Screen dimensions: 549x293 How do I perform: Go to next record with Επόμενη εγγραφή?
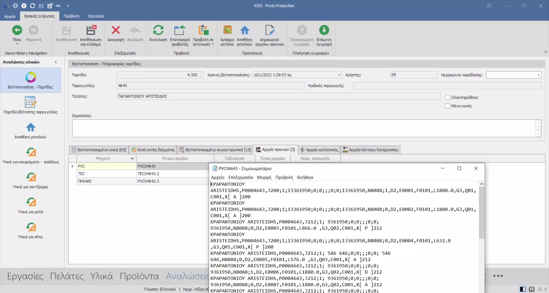pyautogui.click(x=324, y=30)
